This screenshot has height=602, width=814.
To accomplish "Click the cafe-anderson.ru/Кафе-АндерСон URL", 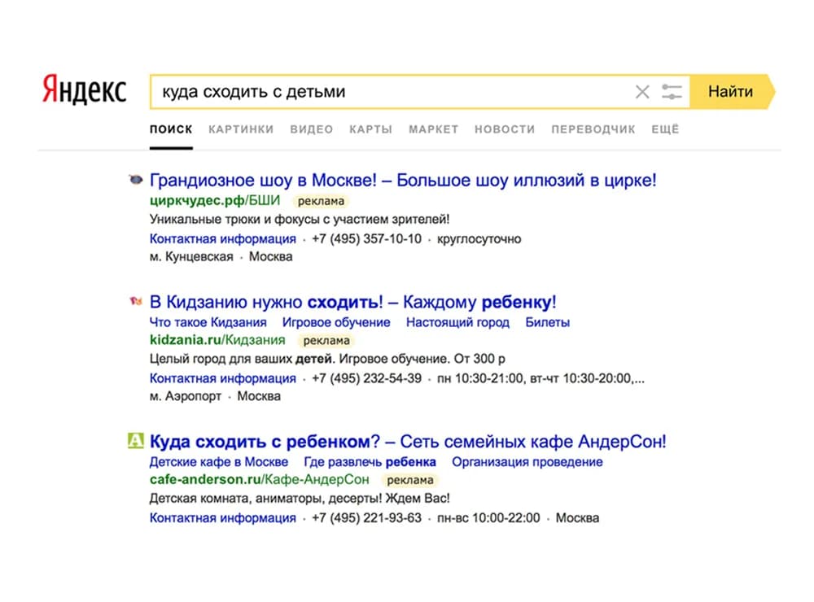I will tap(259, 479).
